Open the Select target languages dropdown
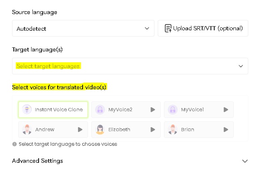The width and height of the screenshot is (257, 174). point(130,66)
